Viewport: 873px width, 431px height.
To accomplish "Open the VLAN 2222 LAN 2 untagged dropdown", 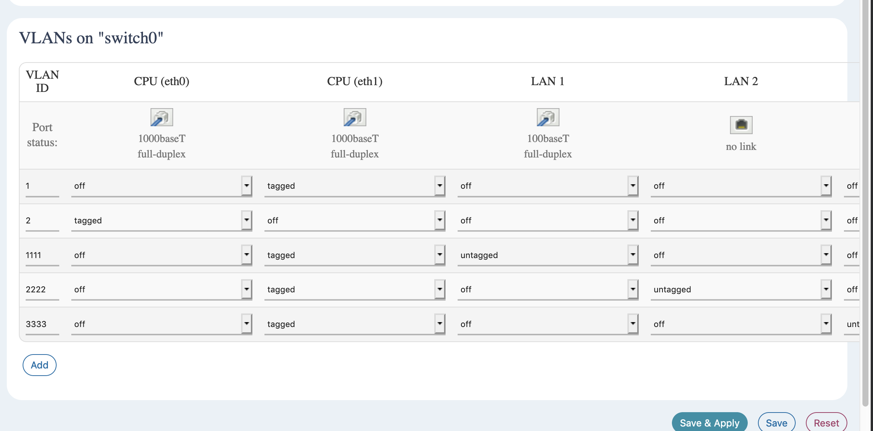I will pyautogui.click(x=741, y=289).
